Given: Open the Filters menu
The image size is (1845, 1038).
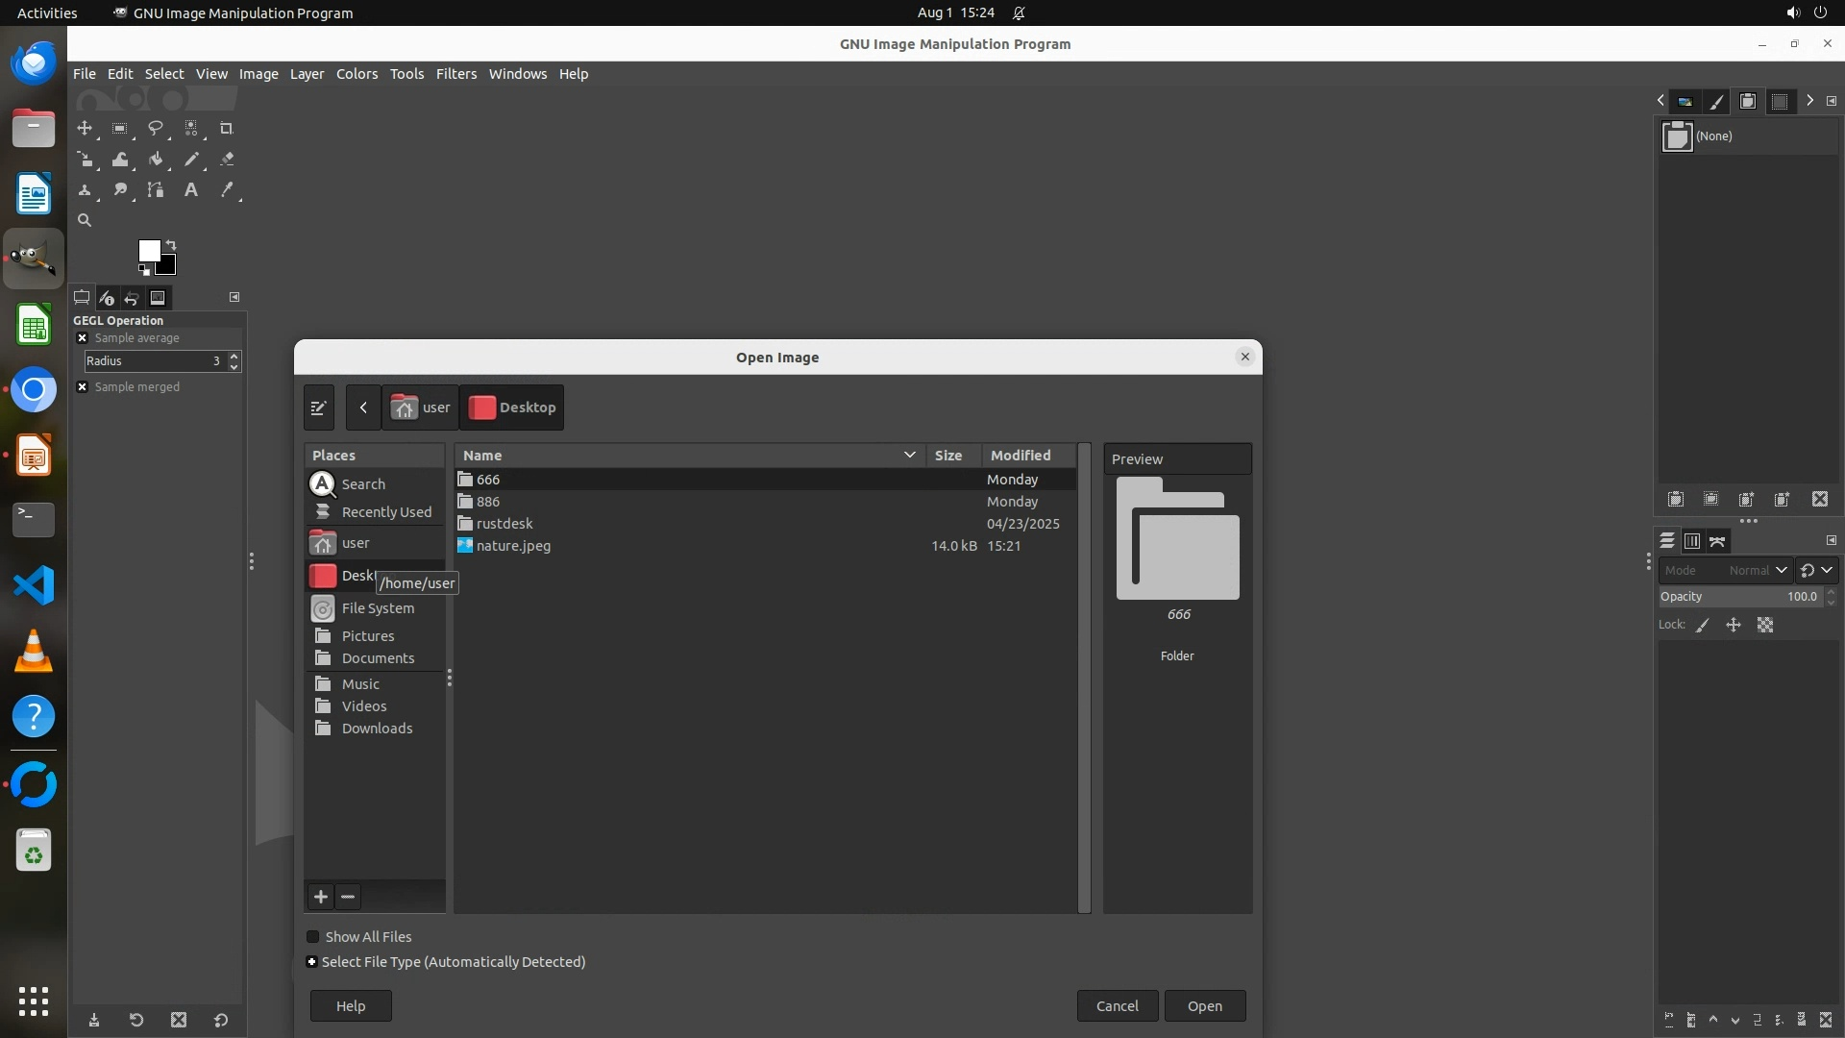Looking at the screenshot, I should 455,74.
